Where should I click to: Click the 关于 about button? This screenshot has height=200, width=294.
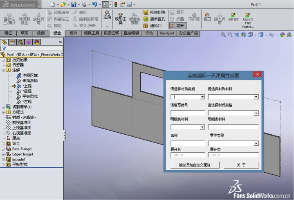(x=241, y=165)
